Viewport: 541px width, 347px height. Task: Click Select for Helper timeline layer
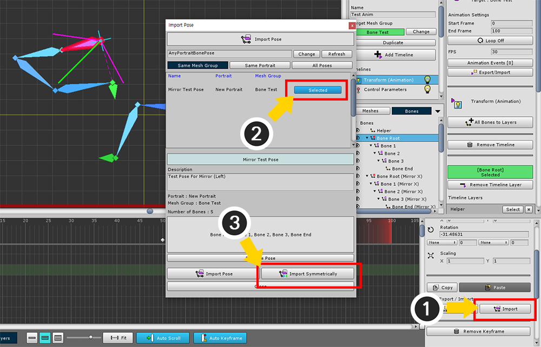513,209
